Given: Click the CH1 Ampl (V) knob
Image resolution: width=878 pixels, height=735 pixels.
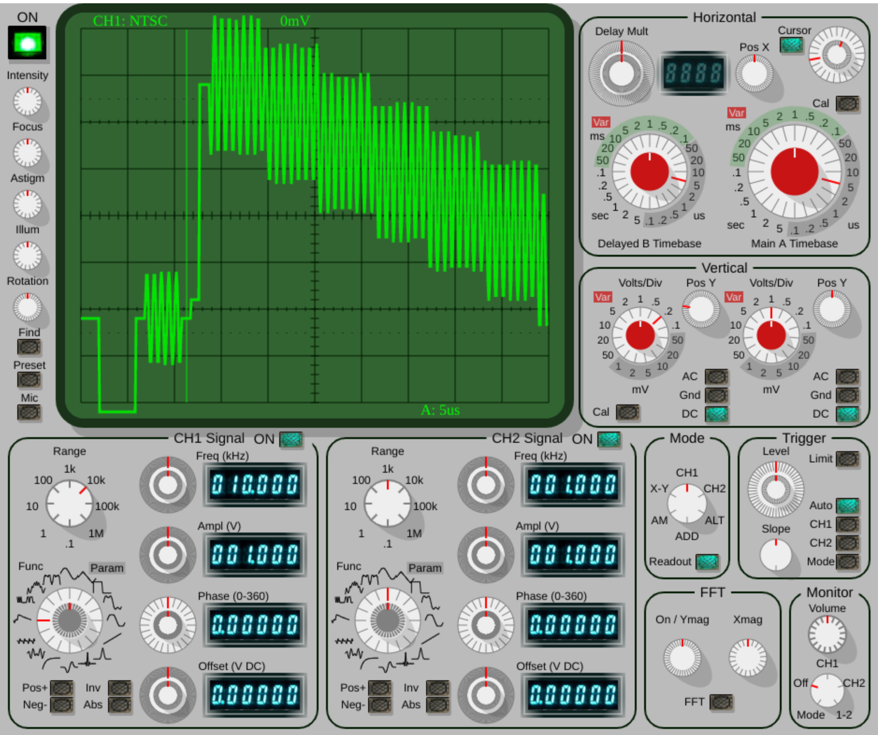Looking at the screenshot, I should 167,555.
